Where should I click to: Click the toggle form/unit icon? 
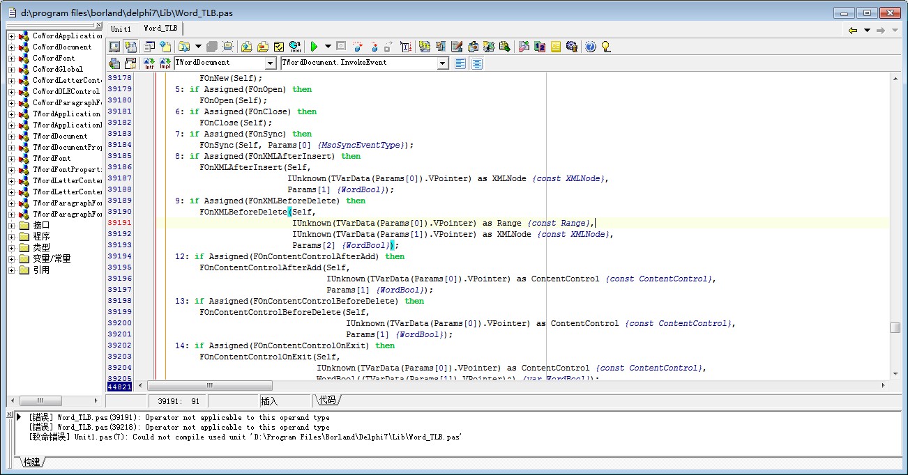point(131,47)
